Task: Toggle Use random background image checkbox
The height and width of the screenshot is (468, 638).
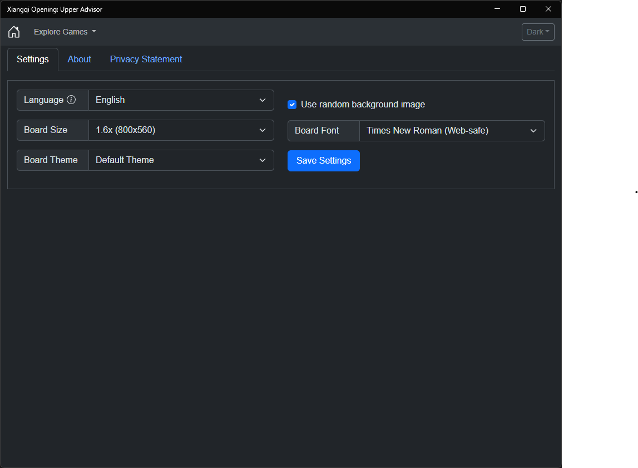Action: pyautogui.click(x=292, y=105)
